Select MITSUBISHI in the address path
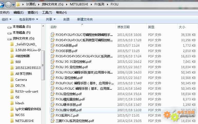 click(79, 4)
